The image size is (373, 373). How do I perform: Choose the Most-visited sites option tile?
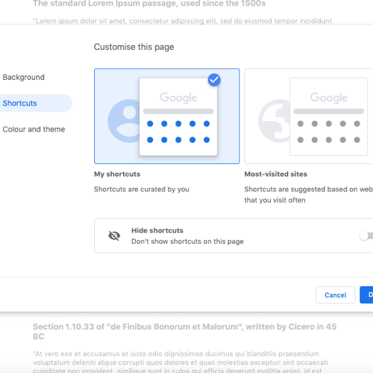click(x=309, y=116)
